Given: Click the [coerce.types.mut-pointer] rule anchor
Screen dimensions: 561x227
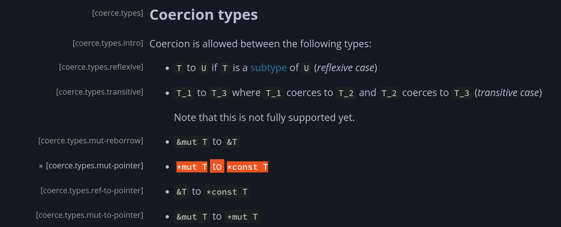Looking at the screenshot, I should (x=94, y=166).
